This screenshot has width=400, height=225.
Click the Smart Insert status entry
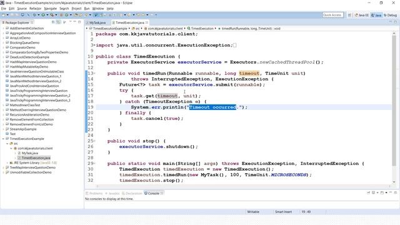(283, 212)
